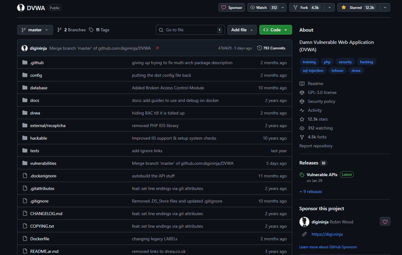The height and width of the screenshot is (255, 402).
Task: Toggle the Watch button
Action: click(267, 8)
